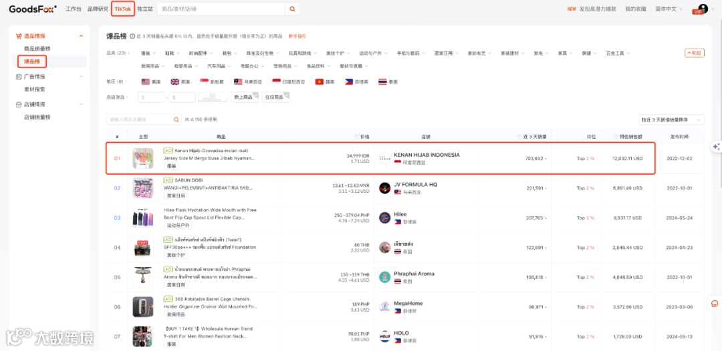Screen dimensions: 722x351
Task: Switch to the TikTok top nav tab
Action: click(123, 9)
